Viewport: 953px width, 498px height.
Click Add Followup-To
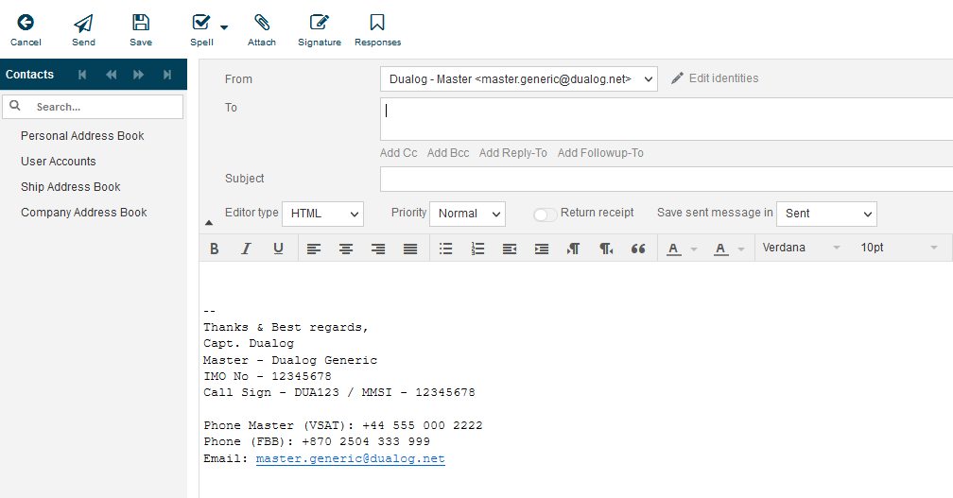tap(600, 153)
